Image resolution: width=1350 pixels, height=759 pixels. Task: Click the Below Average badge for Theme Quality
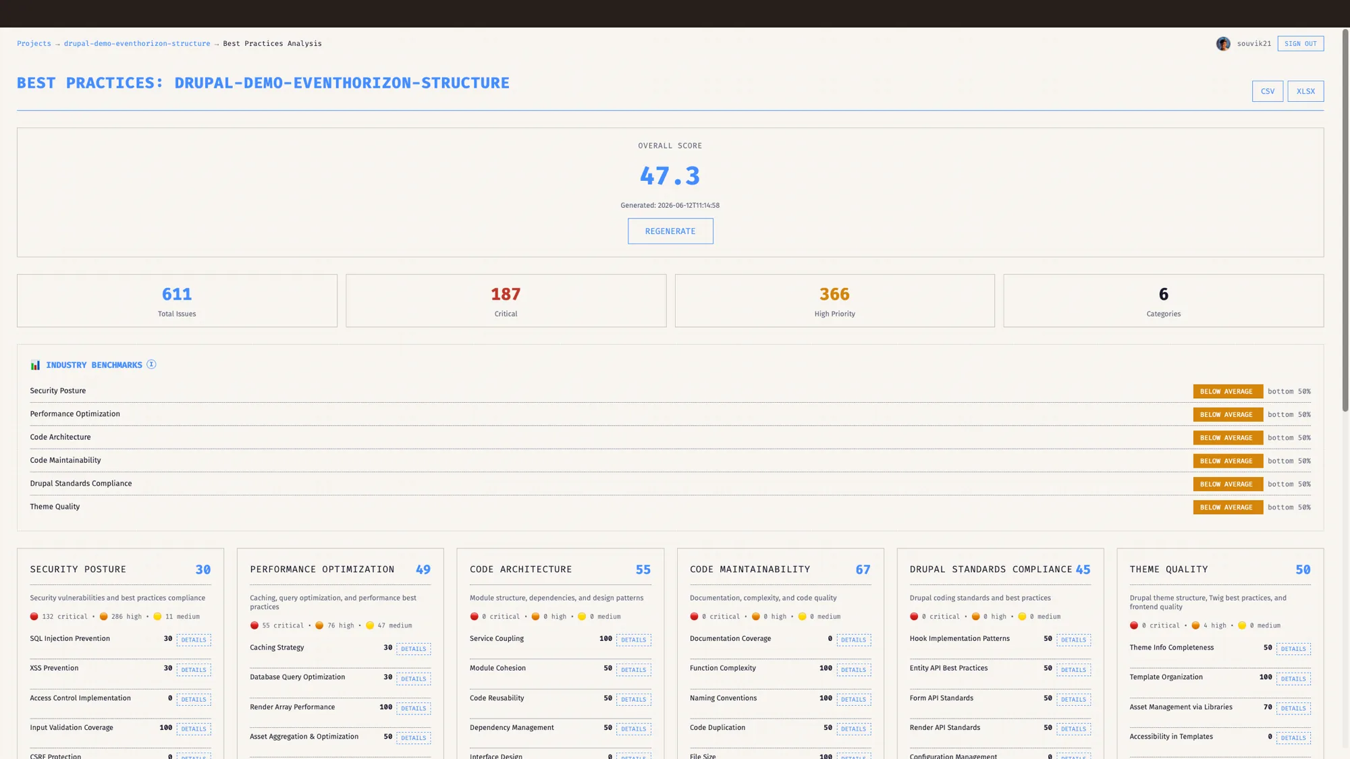pyautogui.click(x=1228, y=507)
